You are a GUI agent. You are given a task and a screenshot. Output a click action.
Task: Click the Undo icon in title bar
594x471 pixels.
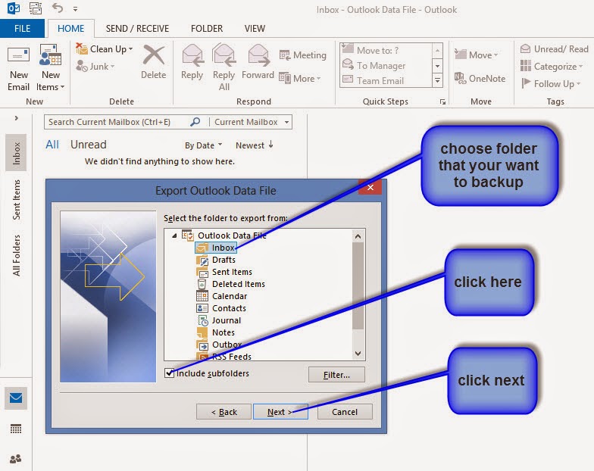(58, 8)
